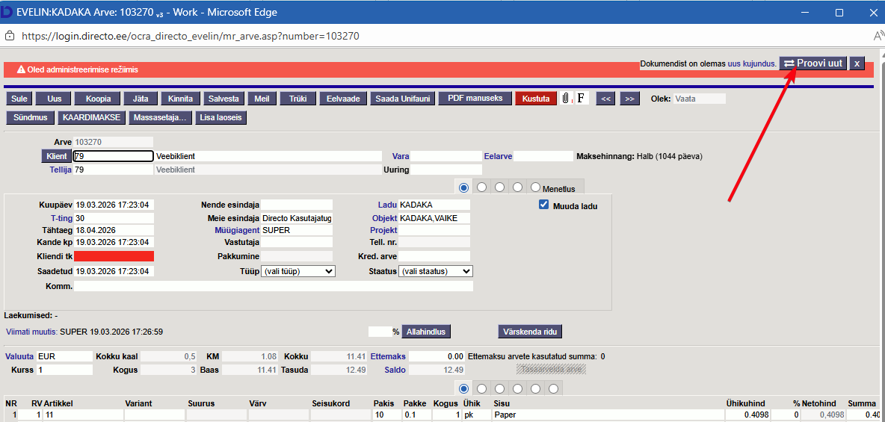Go to next invoice with >> arrow

(629, 99)
